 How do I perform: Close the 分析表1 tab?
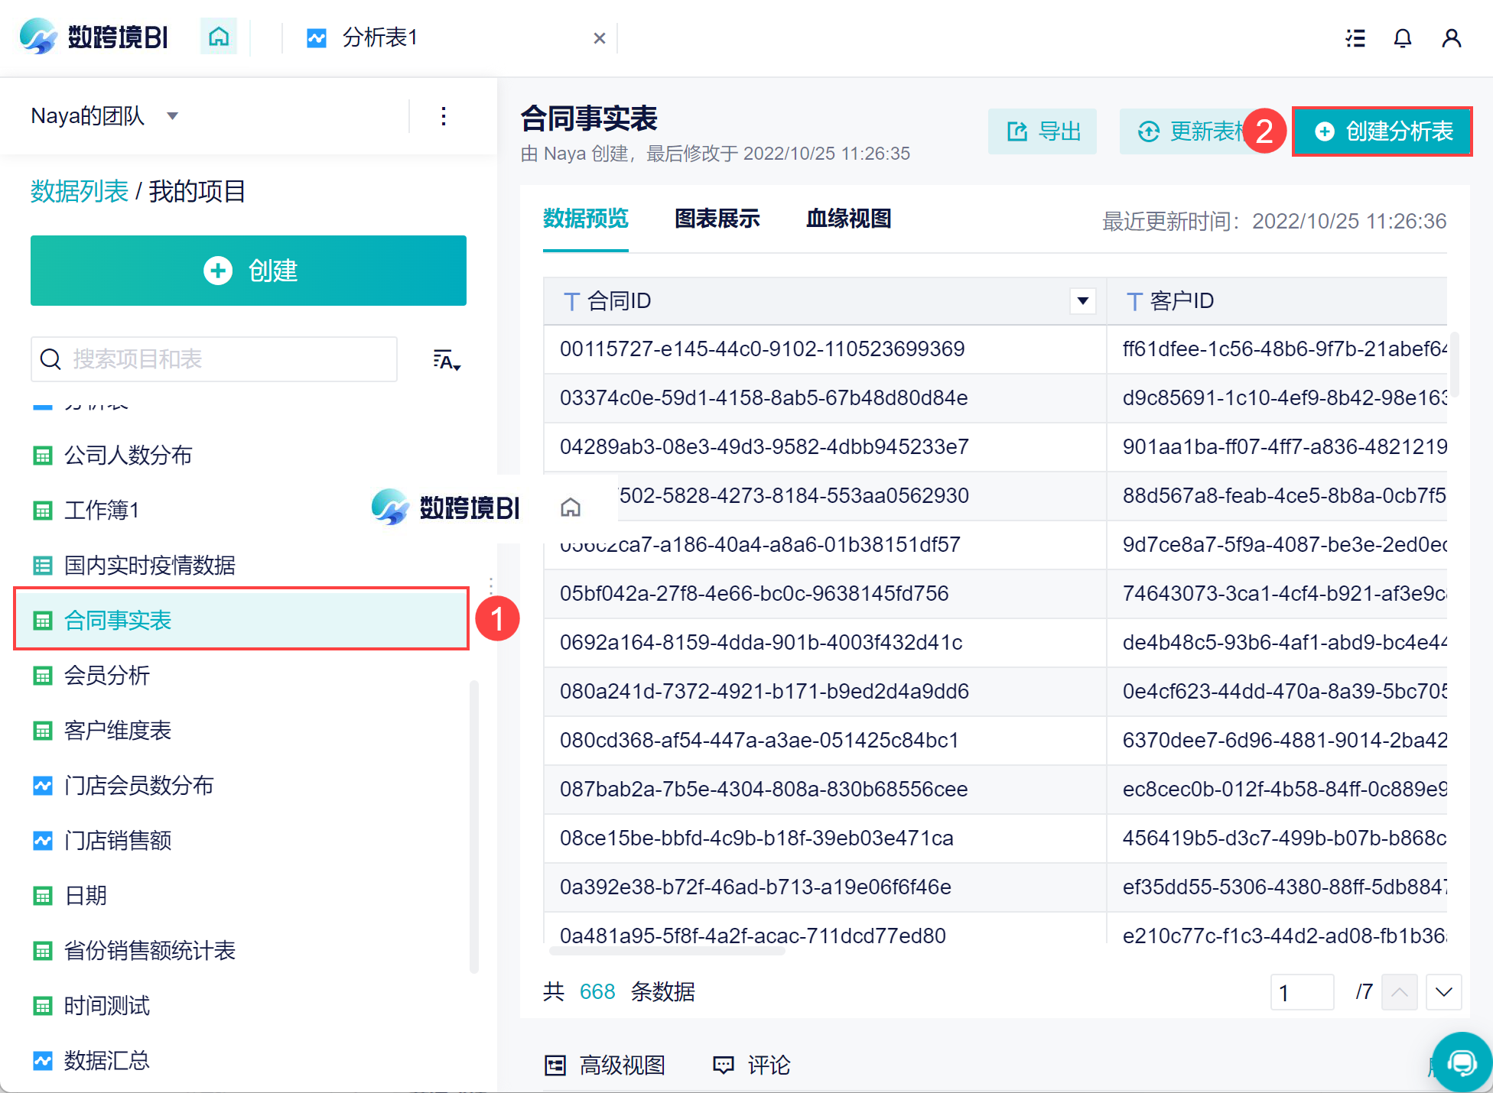pos(600,38)
